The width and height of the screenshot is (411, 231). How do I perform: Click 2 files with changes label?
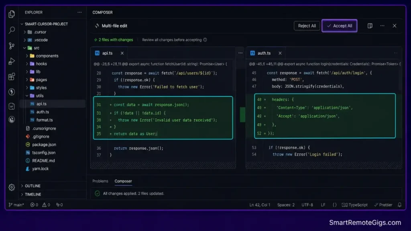[114, 40]
